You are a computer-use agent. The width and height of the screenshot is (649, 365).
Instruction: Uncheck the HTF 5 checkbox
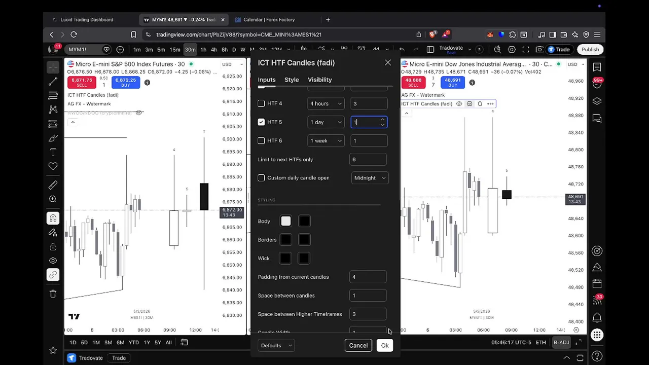[x=261, y=122]
